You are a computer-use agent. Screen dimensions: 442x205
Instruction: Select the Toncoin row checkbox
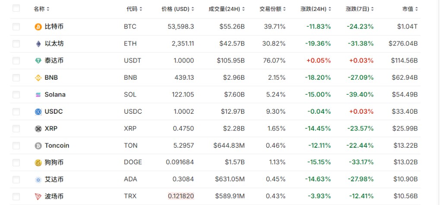tap(16, 146)
